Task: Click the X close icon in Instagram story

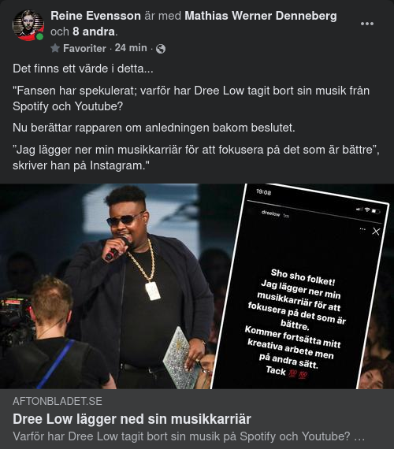Action: point(376,232)
